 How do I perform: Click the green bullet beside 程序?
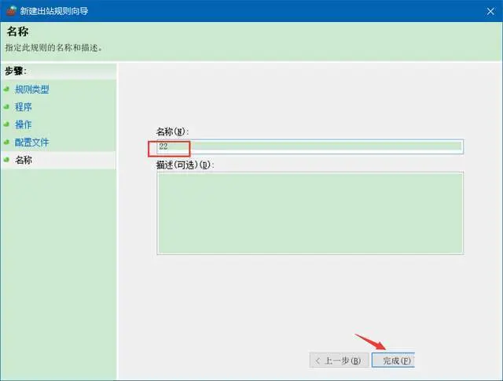click(6, 106)
